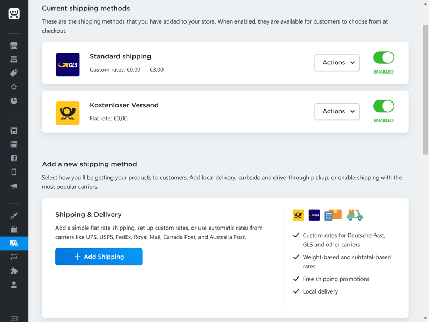Image resolution: width=429 pixels, height=322 pixels.
Task: Click the GLS carrier logo thumbnail
Action: click(68, 65)
